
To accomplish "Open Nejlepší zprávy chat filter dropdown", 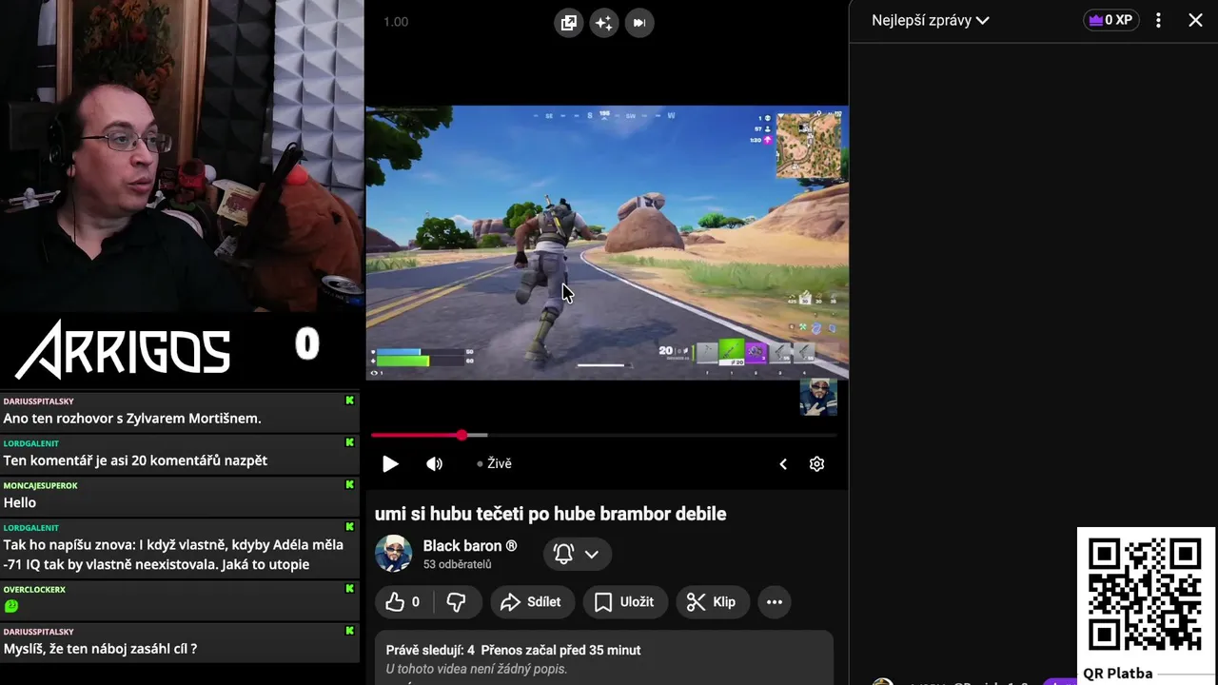I will (931, 20).
